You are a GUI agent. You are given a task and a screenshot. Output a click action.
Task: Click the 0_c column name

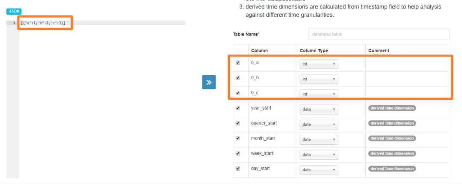click(x=255, y=93)
